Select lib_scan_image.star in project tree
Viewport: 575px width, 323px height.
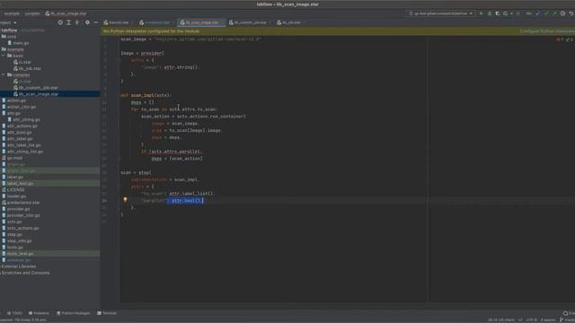39,94
